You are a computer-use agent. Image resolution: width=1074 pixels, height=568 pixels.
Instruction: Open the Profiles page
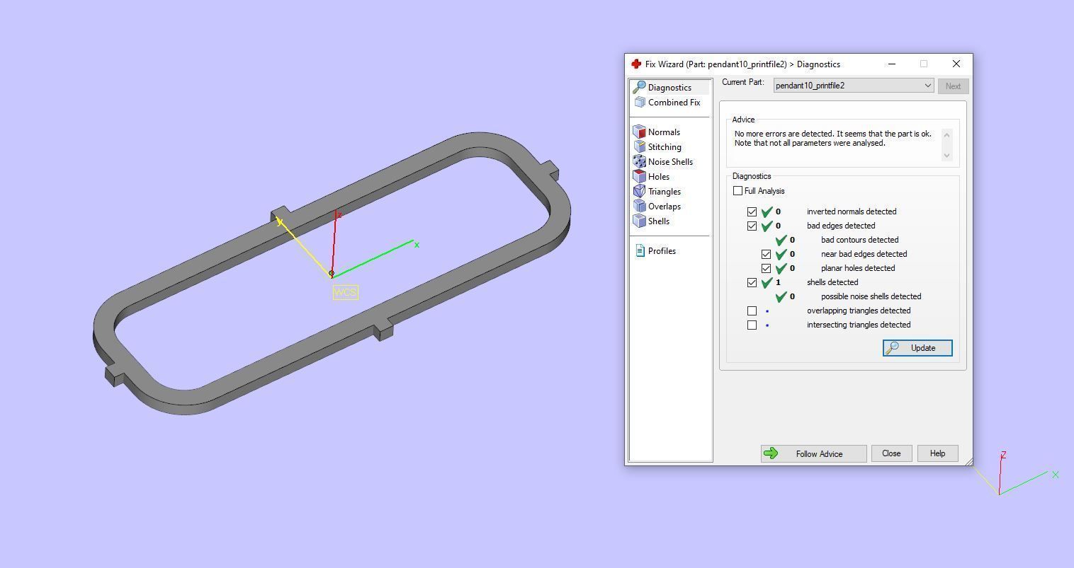(x=662, y=250)
